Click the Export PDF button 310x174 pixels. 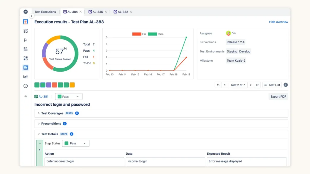pyautogui.click(x=278, y=96)
